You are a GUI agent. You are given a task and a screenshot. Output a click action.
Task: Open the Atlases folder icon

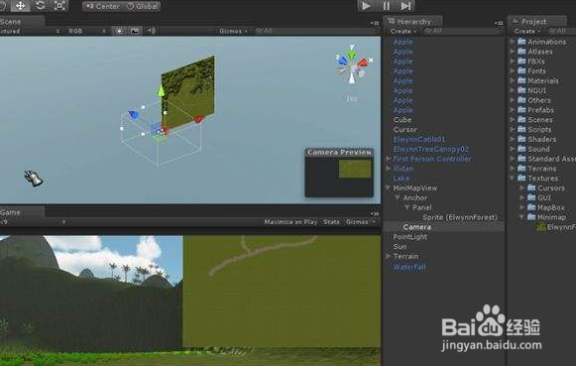[521, 51]
